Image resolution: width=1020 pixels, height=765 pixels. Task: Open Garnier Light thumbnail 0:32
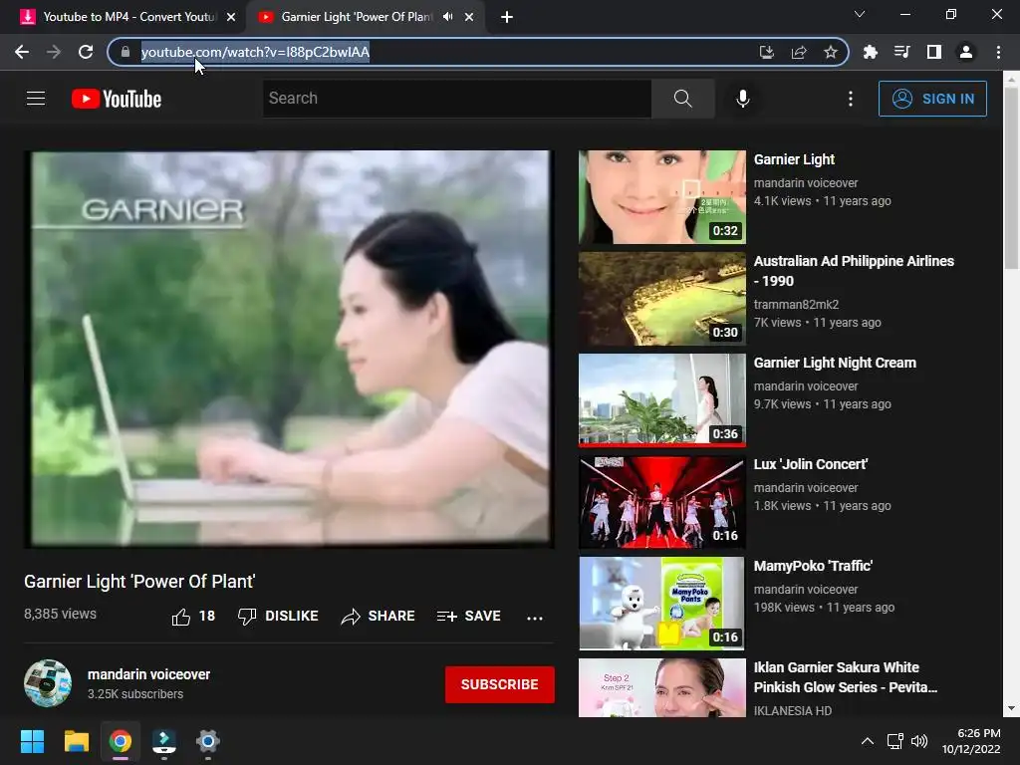662,197
